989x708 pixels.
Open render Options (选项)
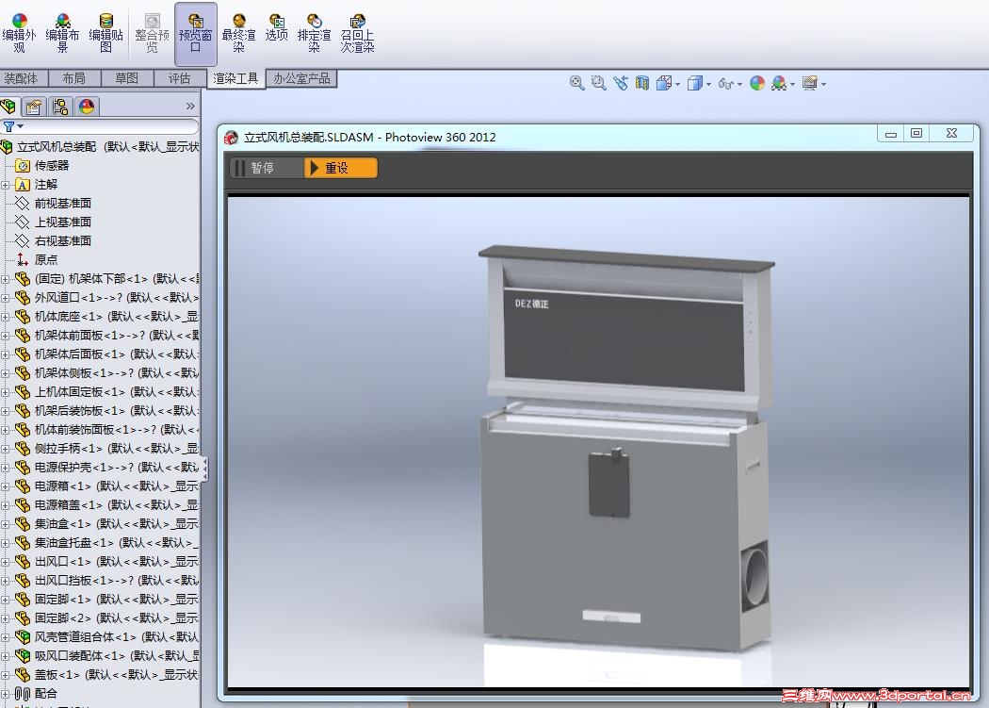point(276,27)
